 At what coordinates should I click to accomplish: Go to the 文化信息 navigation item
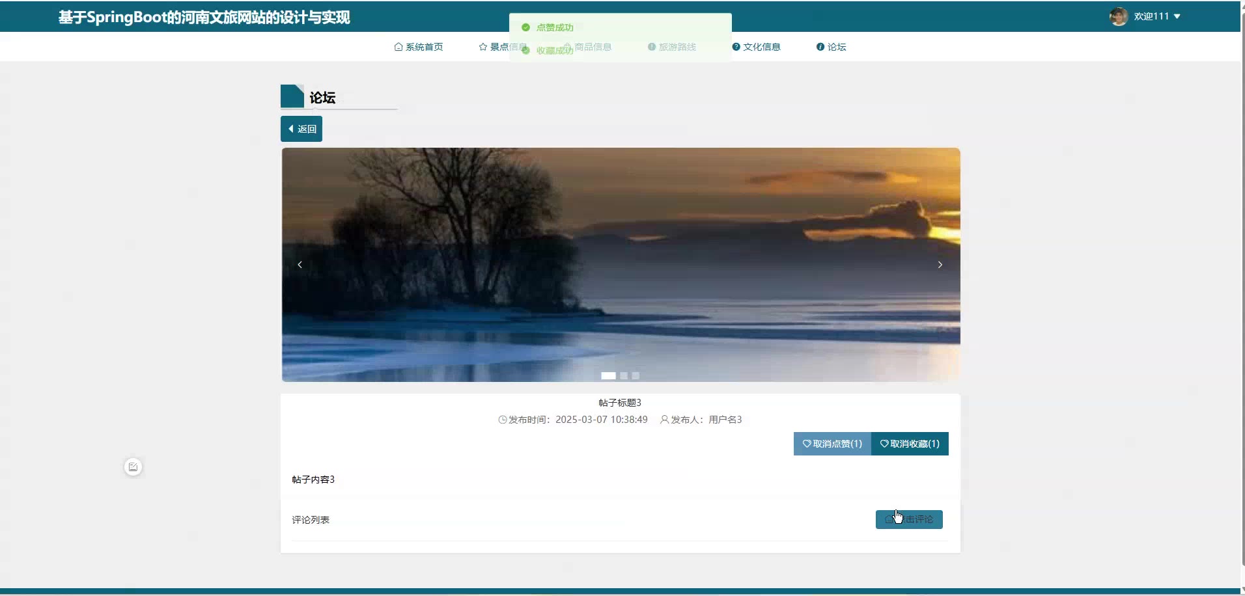(756, 47)
